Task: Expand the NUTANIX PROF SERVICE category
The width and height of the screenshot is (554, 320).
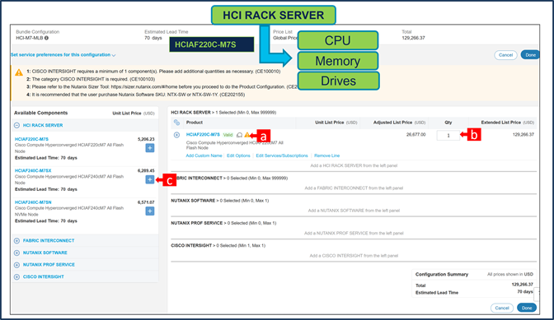Action: 16,265
